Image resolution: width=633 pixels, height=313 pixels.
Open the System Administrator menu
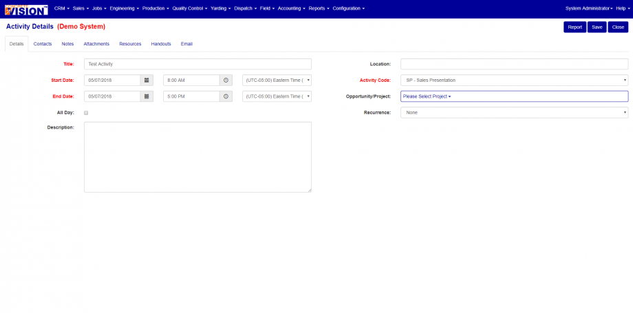coord(589,8)
